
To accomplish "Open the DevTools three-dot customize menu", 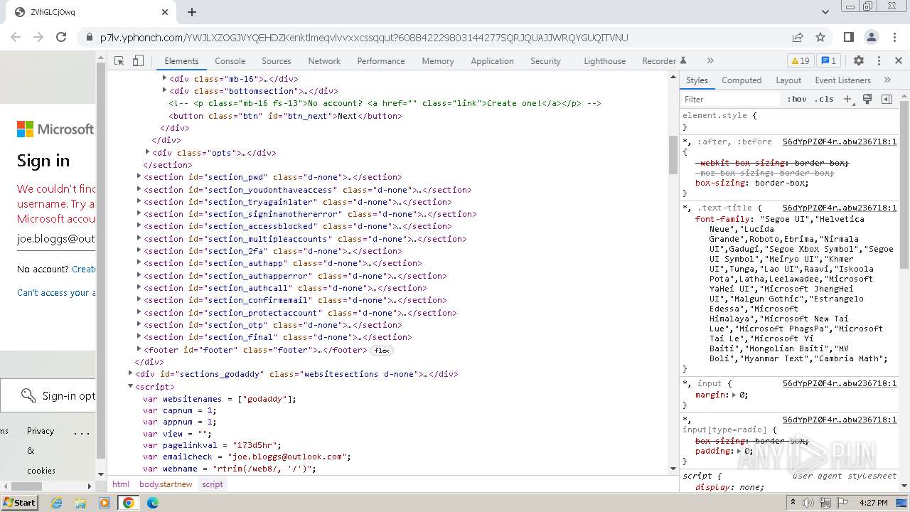I will 879,61.
